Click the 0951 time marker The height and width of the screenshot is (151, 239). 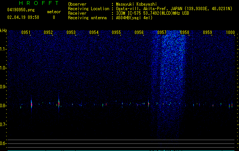coord(25,32)
